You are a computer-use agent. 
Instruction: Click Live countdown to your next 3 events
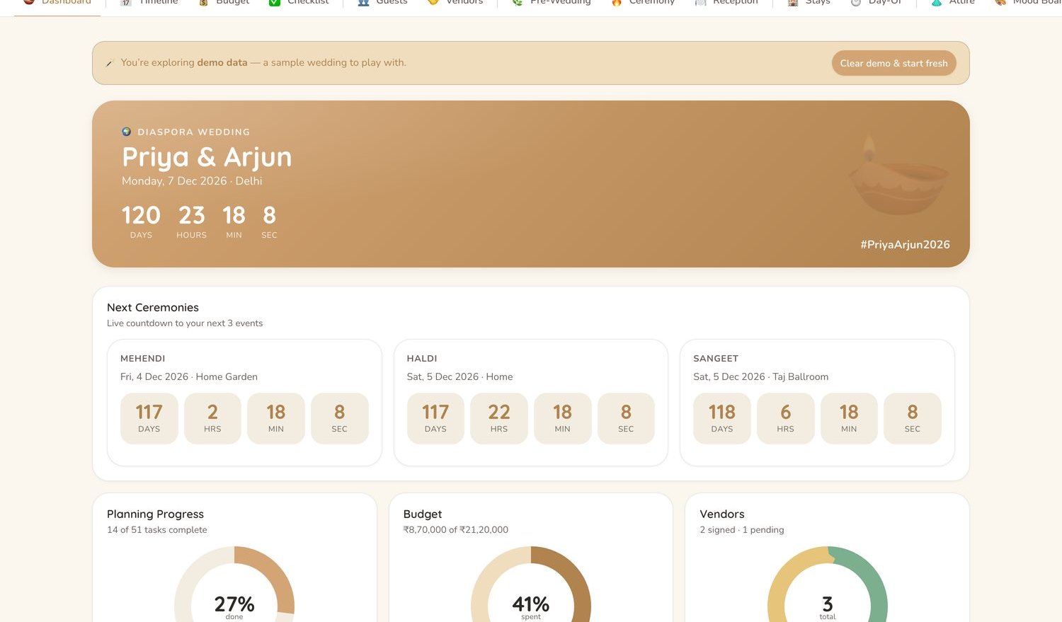pyautogui.click(x=185, y=323)
